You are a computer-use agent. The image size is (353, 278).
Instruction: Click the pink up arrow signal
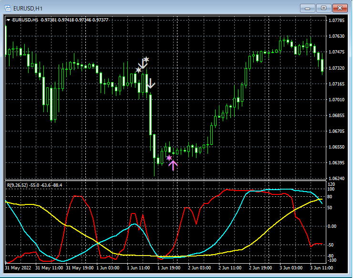tap(173, 165)
